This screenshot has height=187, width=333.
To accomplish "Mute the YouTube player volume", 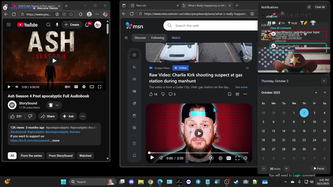I will pos(17,87).
